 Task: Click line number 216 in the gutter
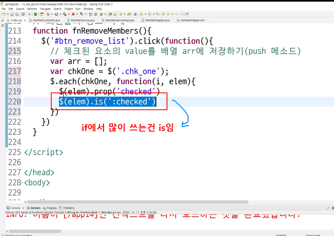click(14, 61)
